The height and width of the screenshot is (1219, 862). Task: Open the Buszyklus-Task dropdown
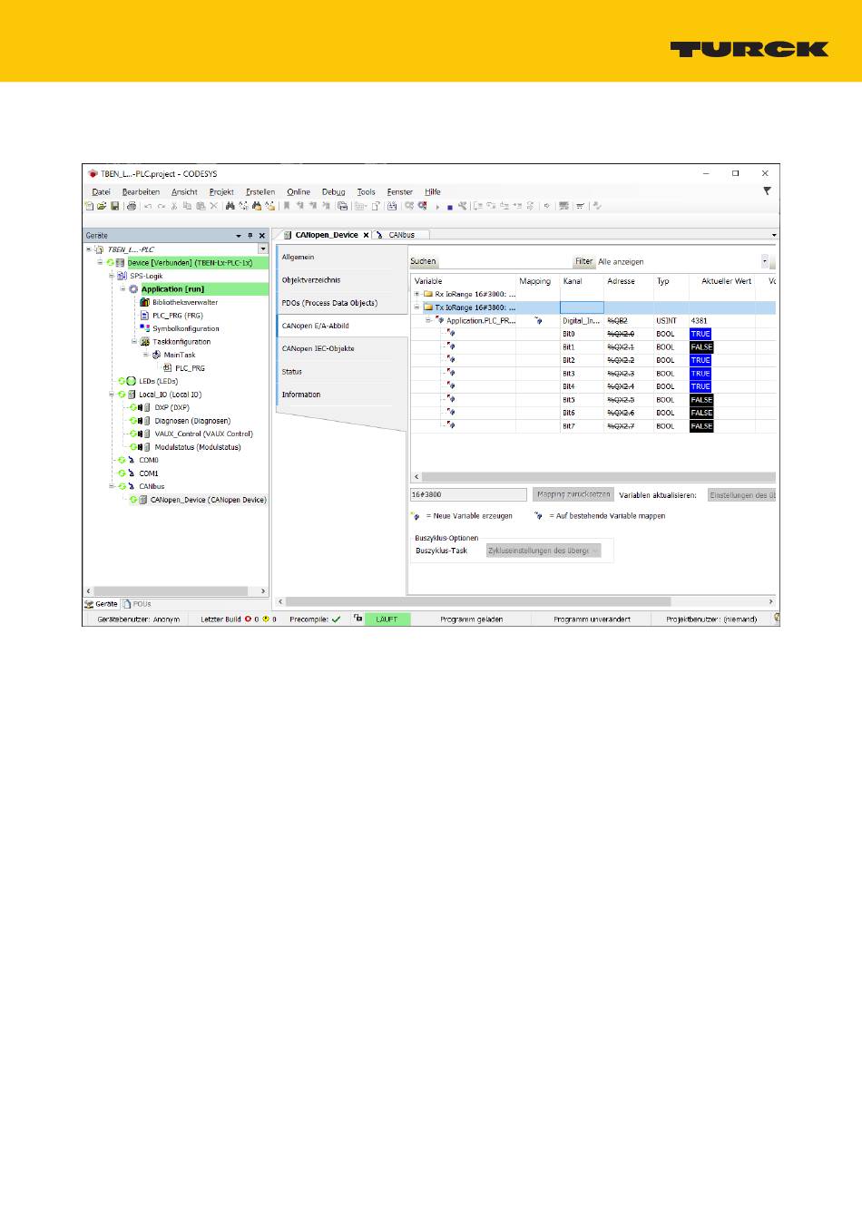tap(544, 551)
